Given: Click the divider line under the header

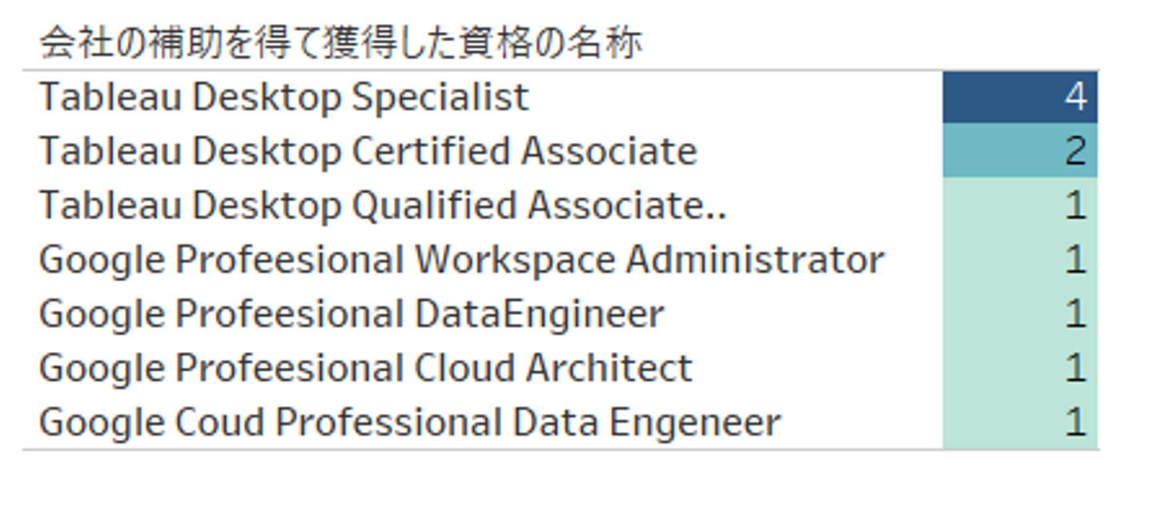Looking at the screenshot, I should (560, 70).
